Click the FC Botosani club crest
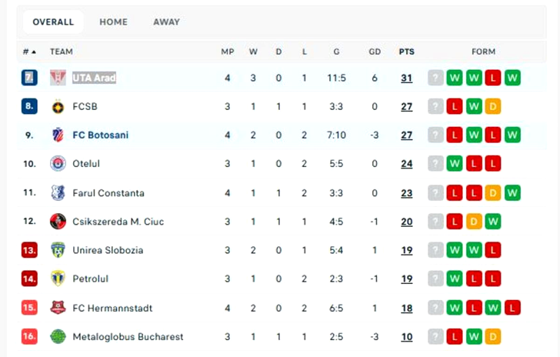The height and width of the screenshot is (357, 560). pyautogui.click(x=58, y=135)
